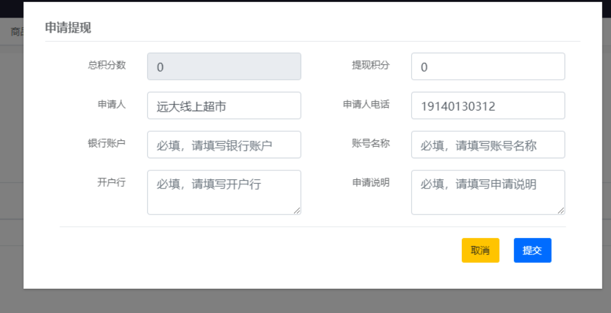Click the resize handle of 申请说明 textarea

(561, 210)
